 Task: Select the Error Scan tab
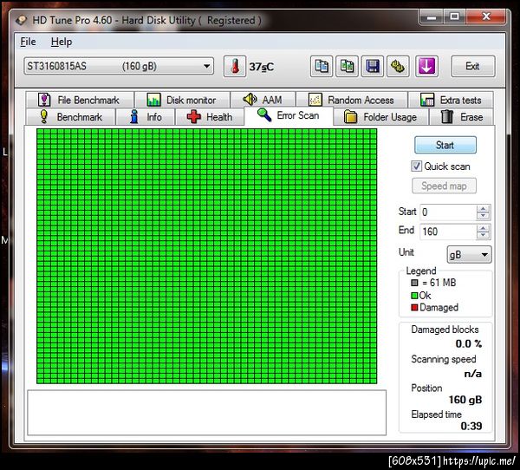(x=289, y=115)
